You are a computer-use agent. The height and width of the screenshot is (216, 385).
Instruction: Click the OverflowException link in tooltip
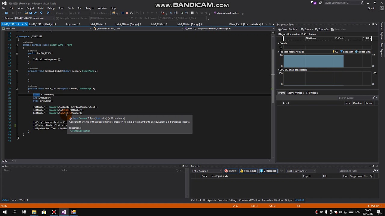pyautogui.click(x=80, y=131)
